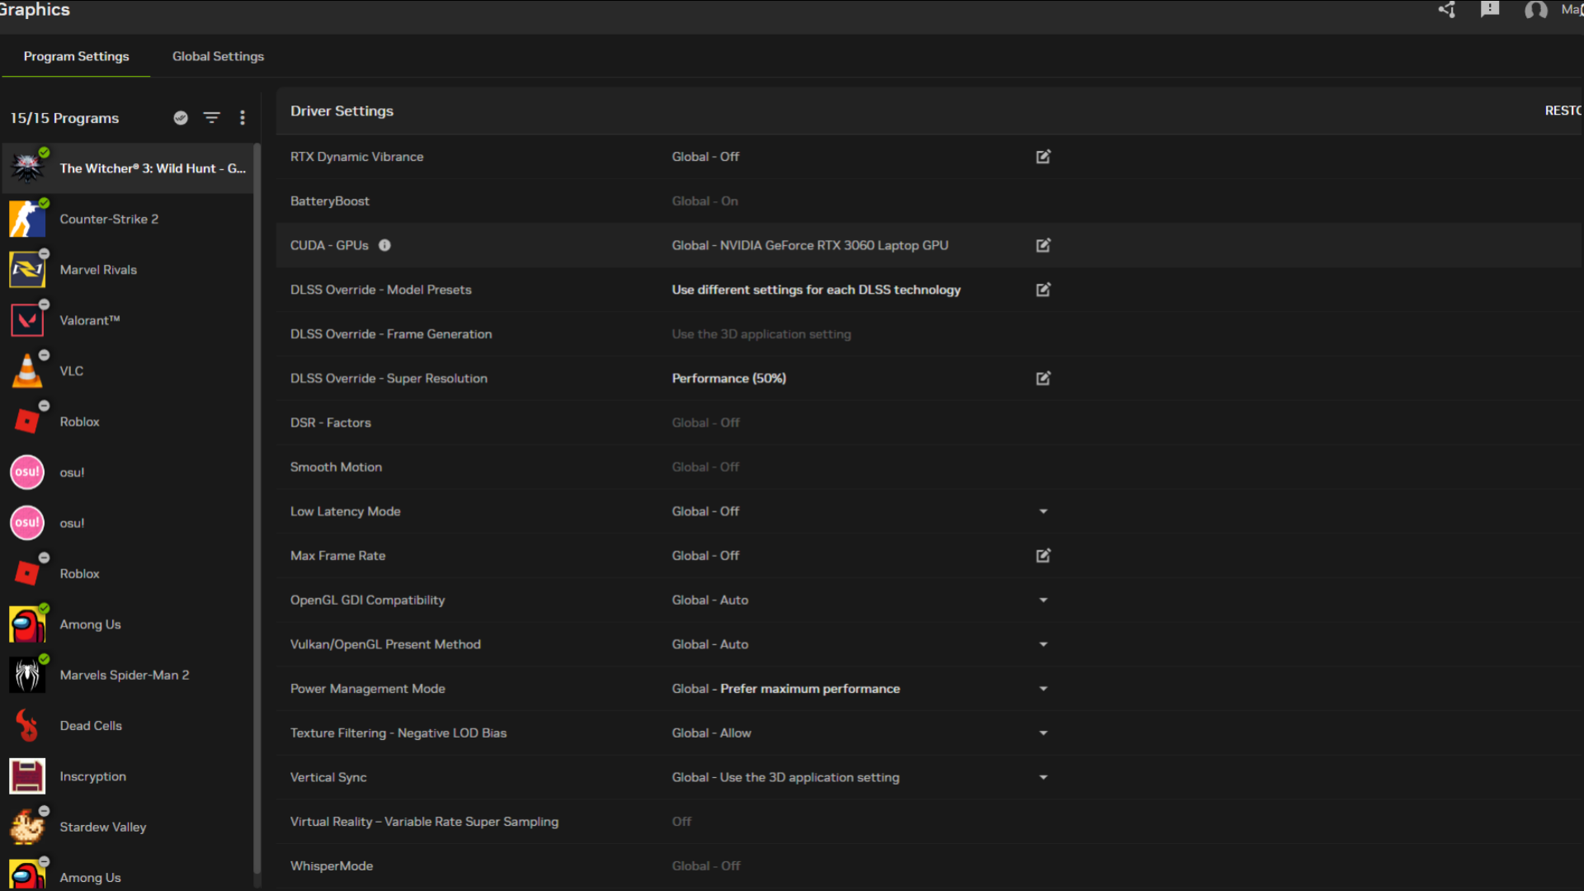This screenshot has height=891, width=1584.
Task: Click 'BatteryBoost' setting label
Action: [x=330, y=201]
